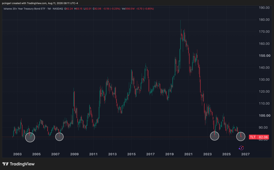Click the 120.00 price axis label

(264, 92)
